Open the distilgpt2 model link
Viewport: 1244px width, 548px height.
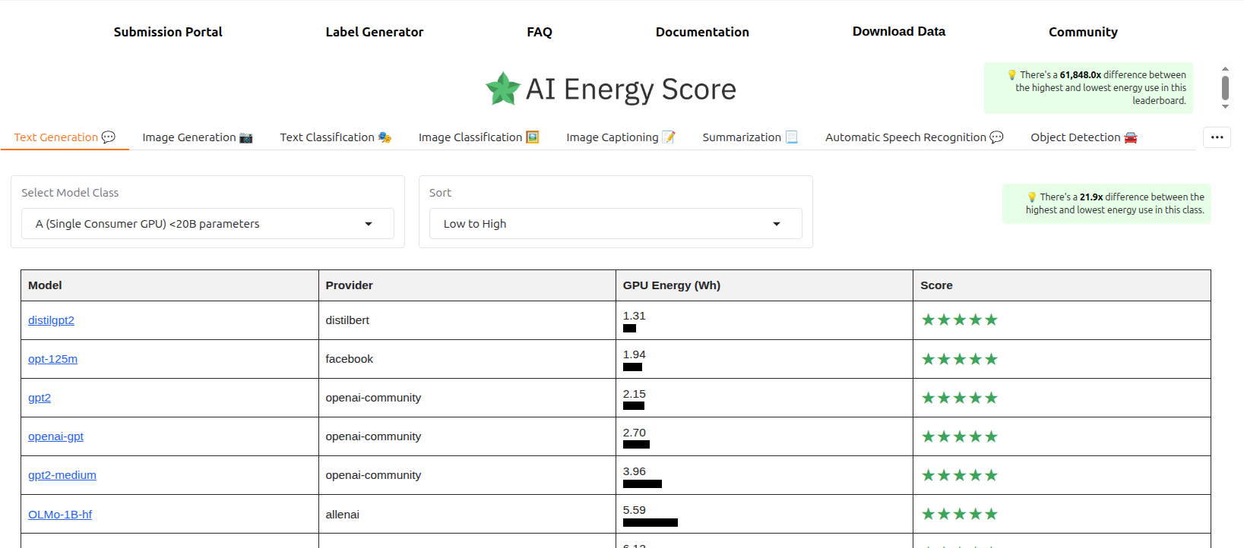point(51,320)
